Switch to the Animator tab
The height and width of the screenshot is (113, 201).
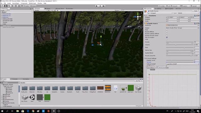(70, 8)
